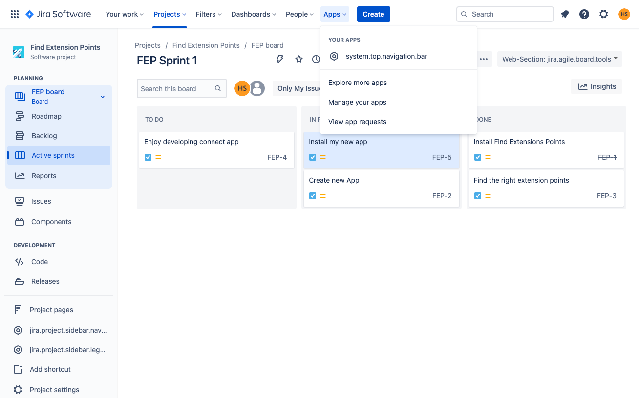Image resolution: width=639 pixels, height=398 pixels.
Task: Click the Jira Software logo
Action: tap(58, 14)
